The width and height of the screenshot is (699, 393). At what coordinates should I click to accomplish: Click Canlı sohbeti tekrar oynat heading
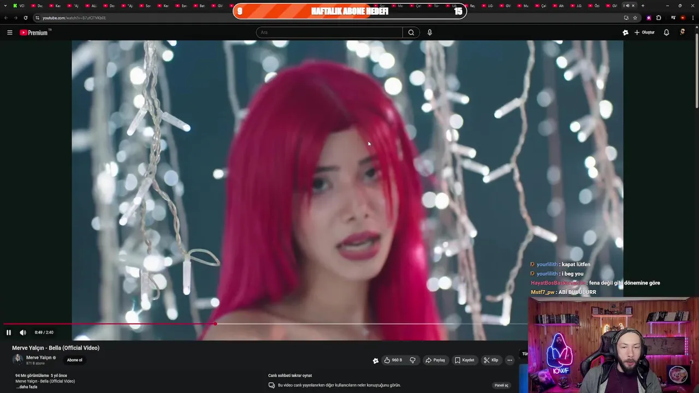pyautogui.click(x=290, y=376)
